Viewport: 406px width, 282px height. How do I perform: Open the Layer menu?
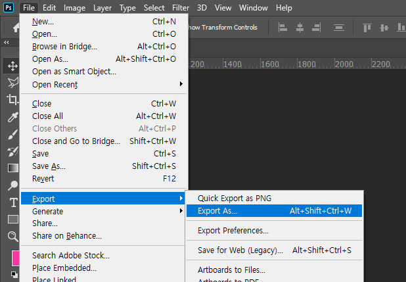[102, 8]
